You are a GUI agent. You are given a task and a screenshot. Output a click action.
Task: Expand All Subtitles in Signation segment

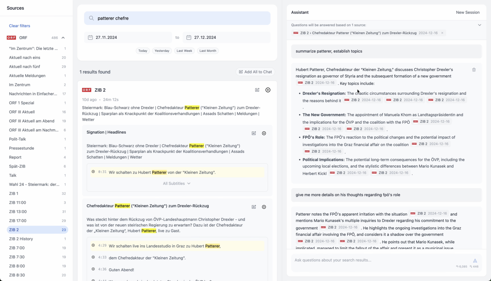177,184
